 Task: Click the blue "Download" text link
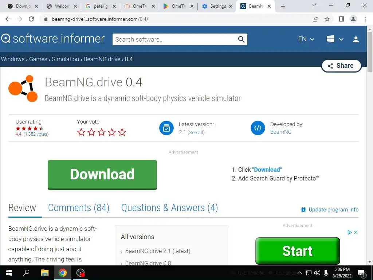[x=267, y=170]
